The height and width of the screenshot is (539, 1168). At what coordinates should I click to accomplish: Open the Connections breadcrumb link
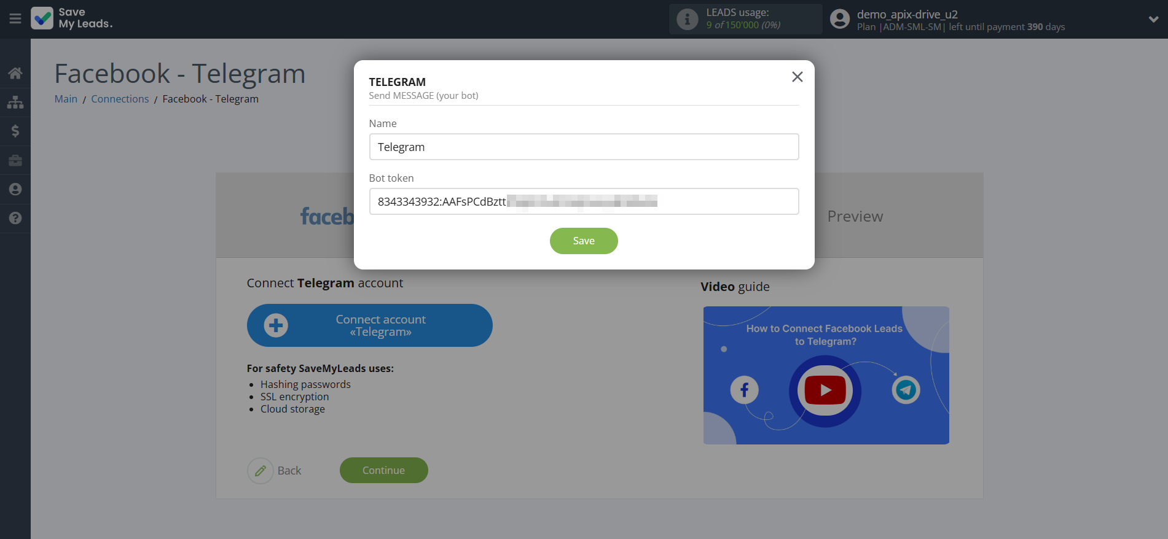point(120,99)
